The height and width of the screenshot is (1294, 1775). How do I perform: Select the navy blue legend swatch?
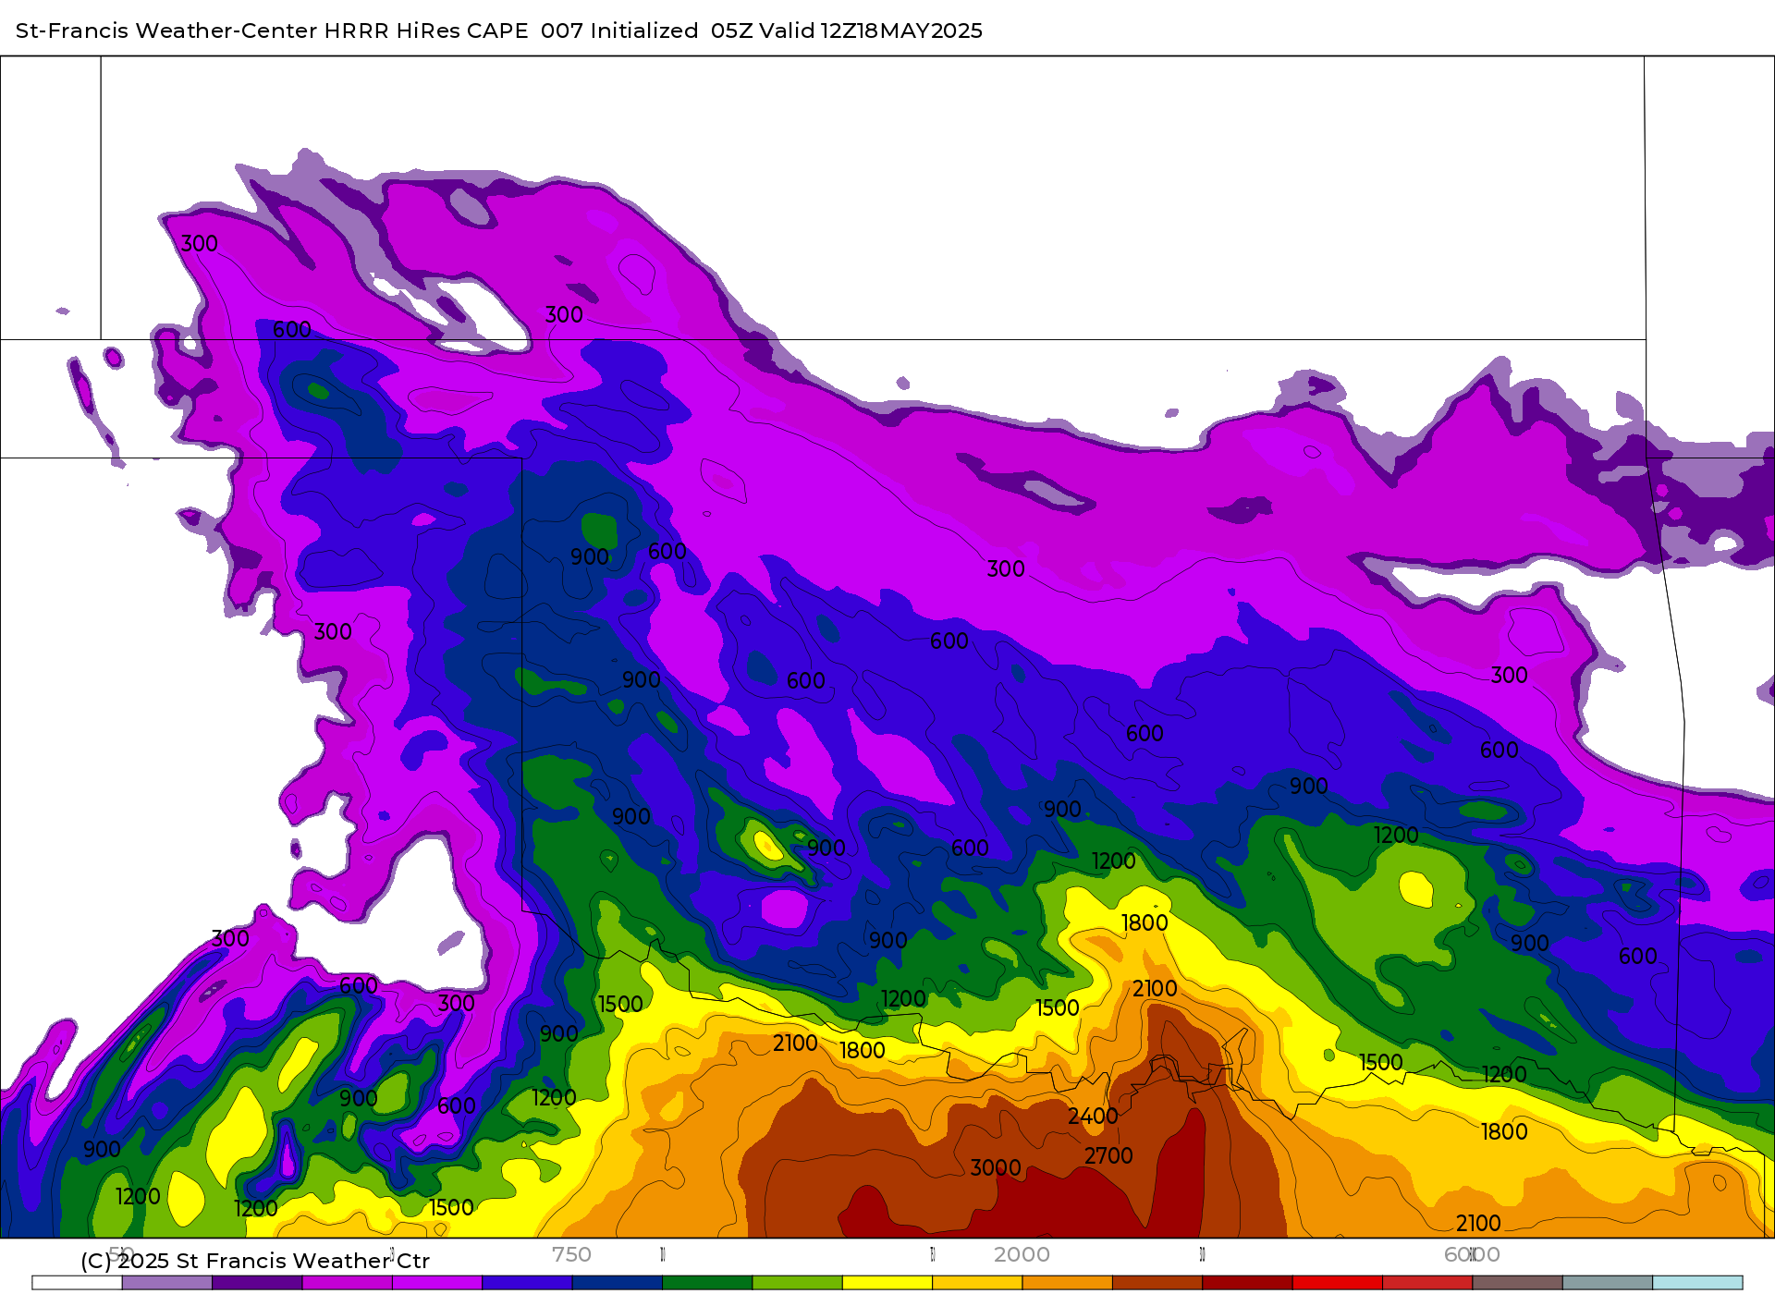(618, 1283)
